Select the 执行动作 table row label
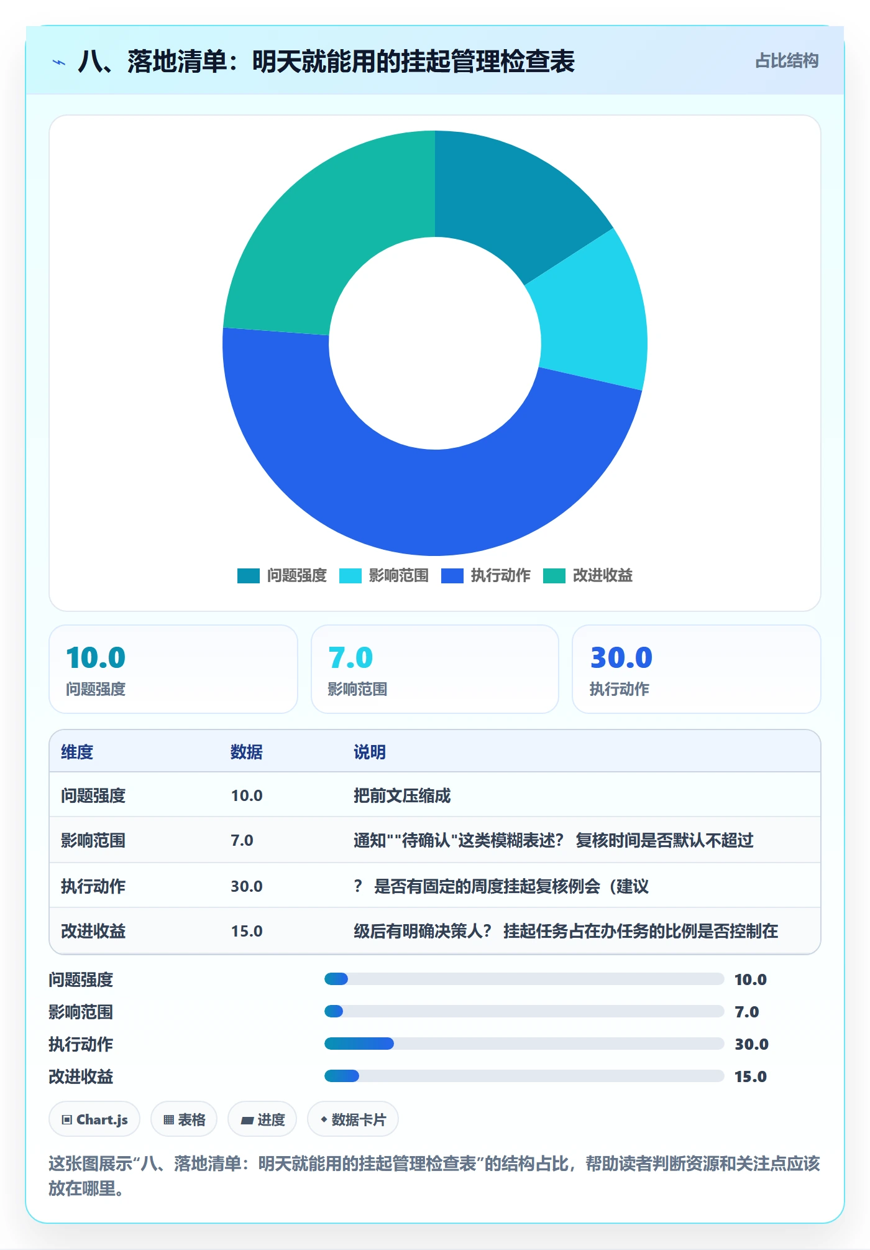 pos(93,886)
